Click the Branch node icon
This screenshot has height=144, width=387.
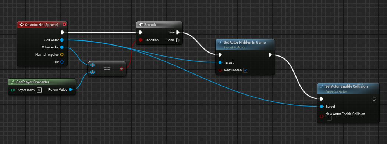coord(141,25)
